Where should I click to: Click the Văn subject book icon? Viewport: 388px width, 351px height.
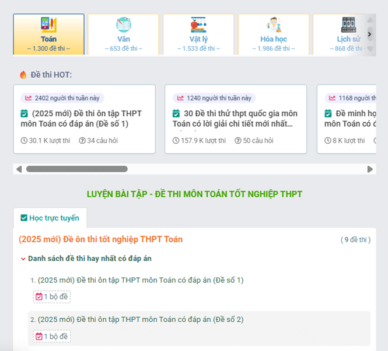coord(123,25)
